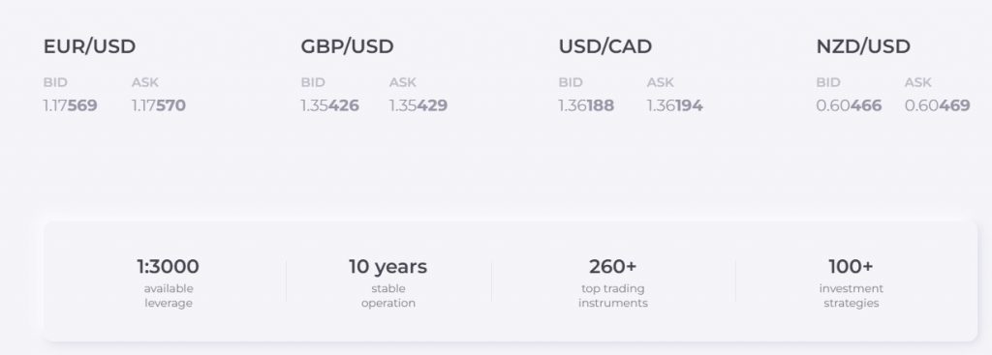The height and width of the screenshot is (355, 992).
Task: Click the GBP/USD ask price 1.35429
Action: coord(418,105)
